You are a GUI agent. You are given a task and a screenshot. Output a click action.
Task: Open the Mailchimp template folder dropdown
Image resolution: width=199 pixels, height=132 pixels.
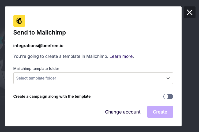pos(93,78)
